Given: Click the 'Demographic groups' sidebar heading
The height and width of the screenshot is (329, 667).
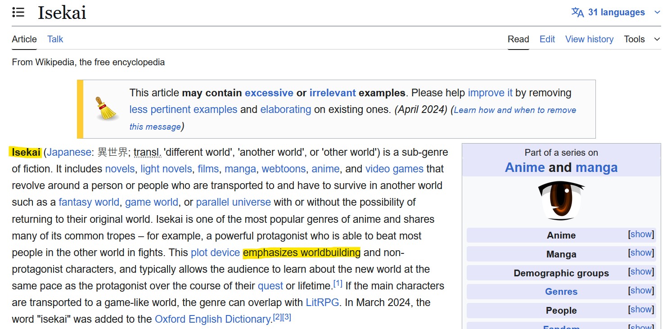Looking at the screenshot, I should click(x=561, y=273).
